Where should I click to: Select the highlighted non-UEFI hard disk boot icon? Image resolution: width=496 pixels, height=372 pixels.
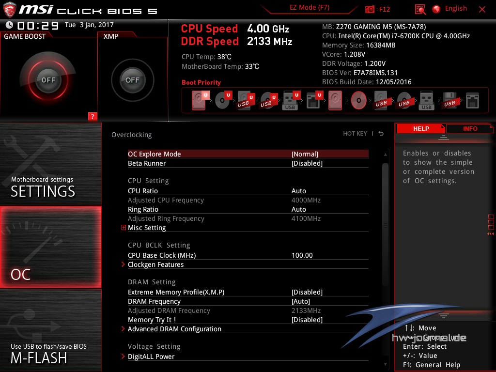335,100
